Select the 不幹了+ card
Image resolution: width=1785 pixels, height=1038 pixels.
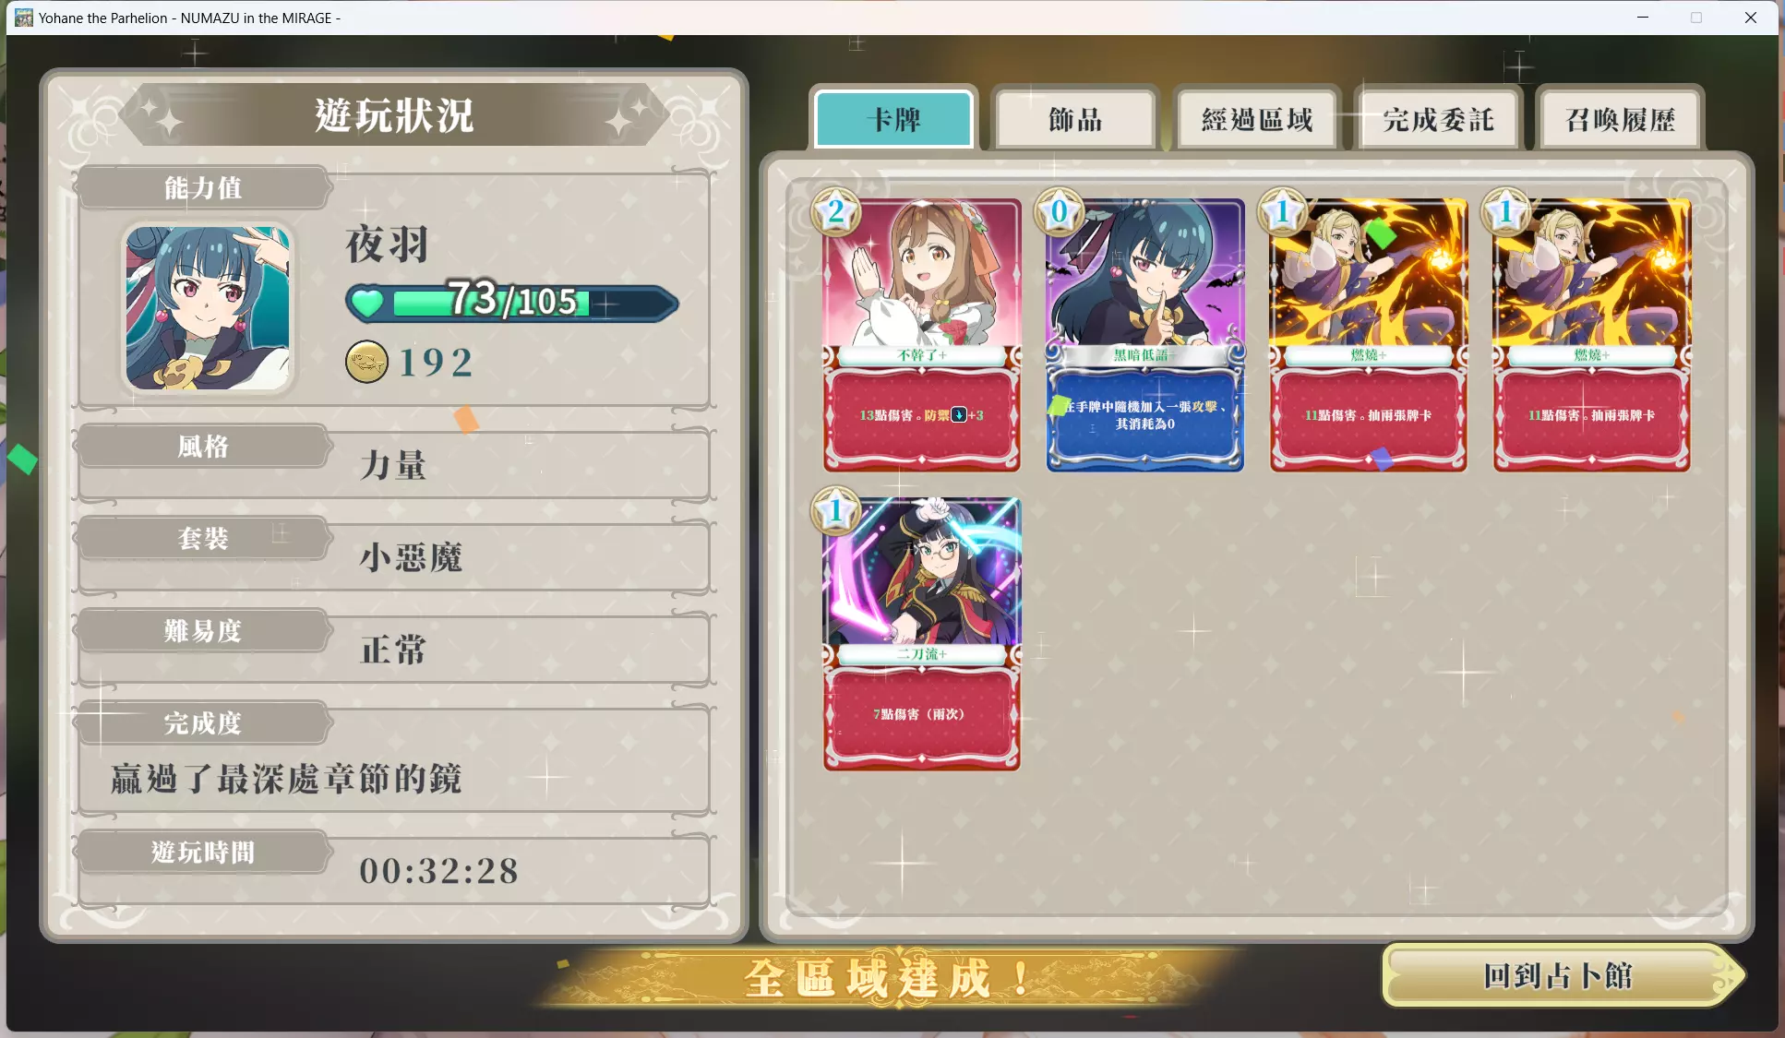pos(922,336)
